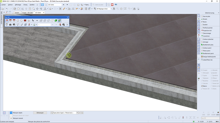Switch to the Coupe : 3D: CAO tab

[x=27, y=12]
